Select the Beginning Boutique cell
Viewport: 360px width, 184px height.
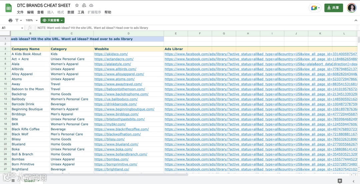tap(30, 109)
